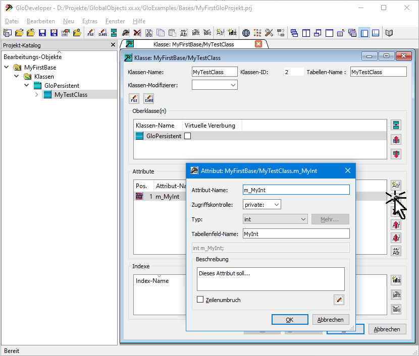This screenshot has width=419, height=356.
Task: Click the Attribut-Name input field
Action: [296, 190]
